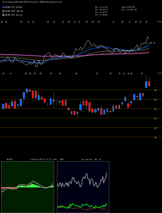Select the DOW ST: 38.02 label
Viewport: 162px width, 213px height.
click(13, 7)
